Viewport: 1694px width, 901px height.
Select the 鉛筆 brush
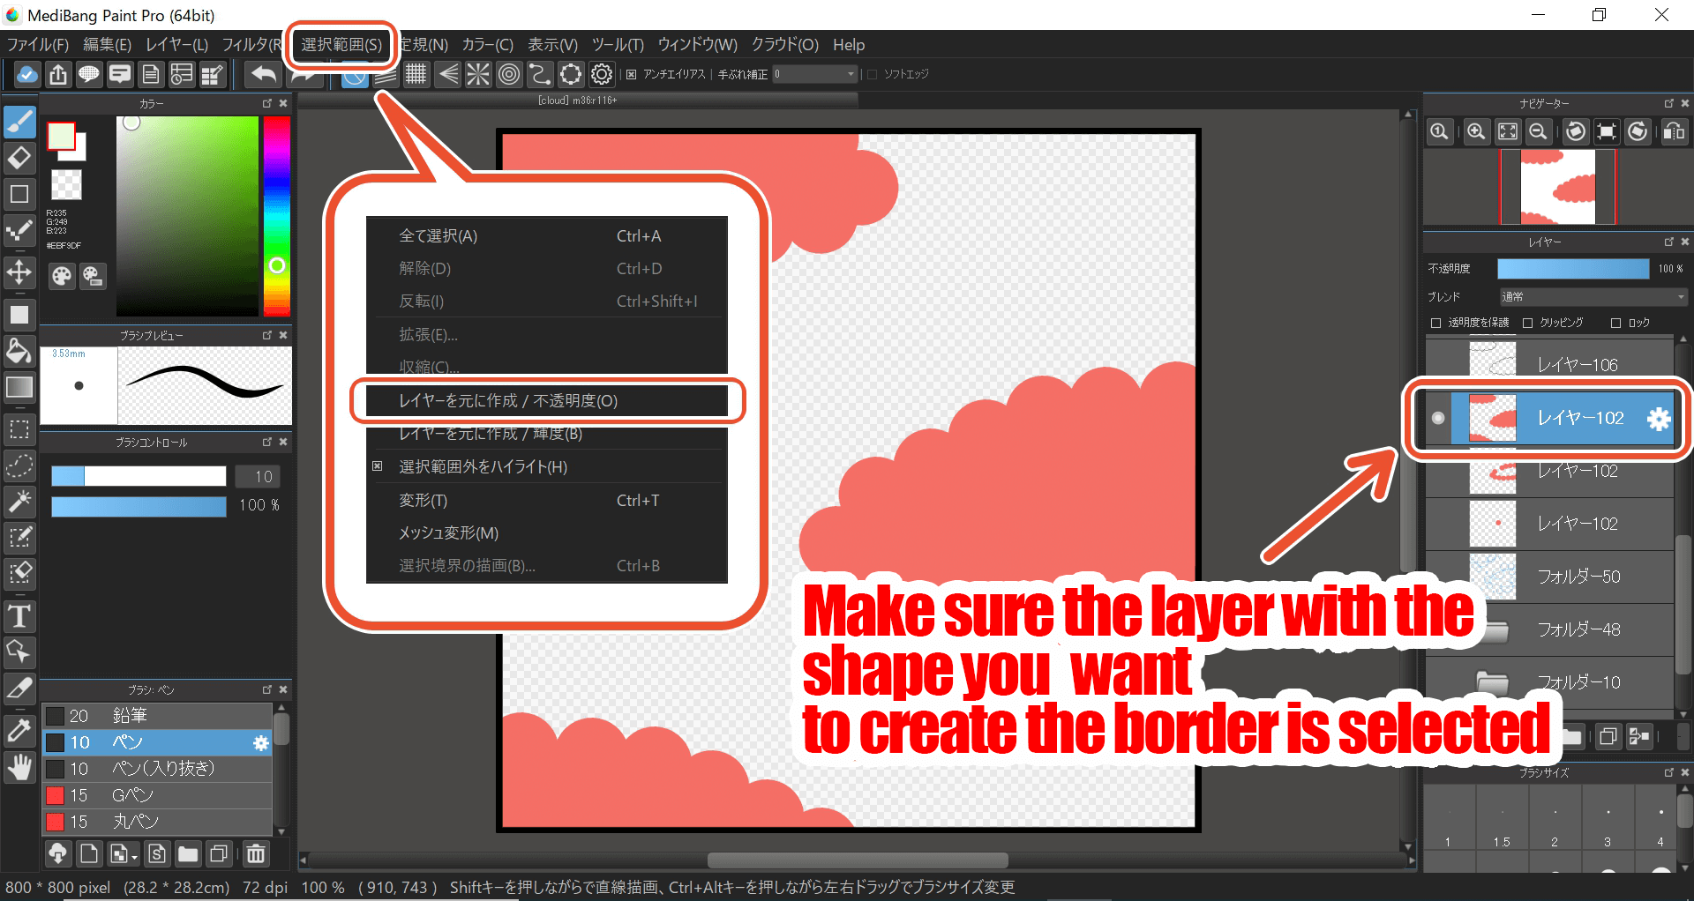coord(157,716)
